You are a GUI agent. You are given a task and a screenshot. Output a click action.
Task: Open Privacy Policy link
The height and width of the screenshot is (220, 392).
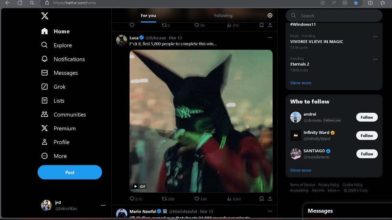tap(329, 185)
